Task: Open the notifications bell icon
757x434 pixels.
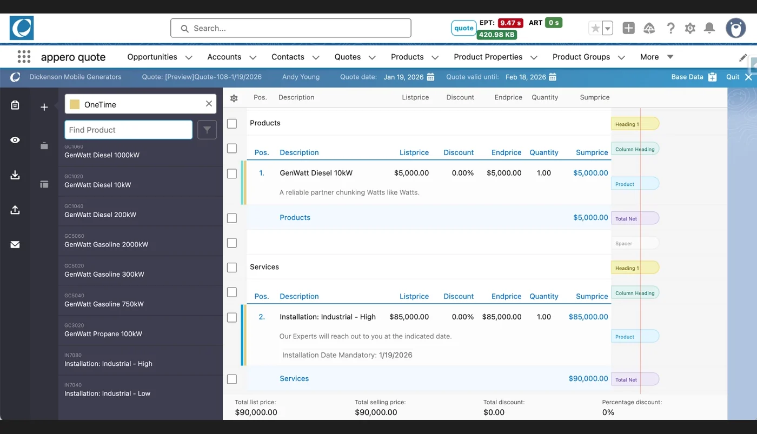Action: [x=709, y=28]
